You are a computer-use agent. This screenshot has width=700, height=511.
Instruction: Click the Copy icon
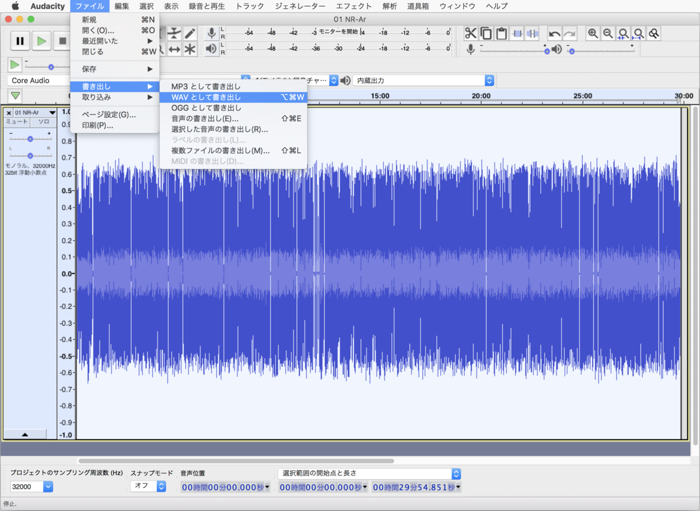(x=486, y=33)
